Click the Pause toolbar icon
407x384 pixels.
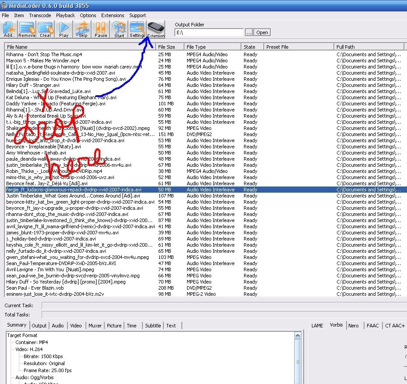click(x=101, y=29)
